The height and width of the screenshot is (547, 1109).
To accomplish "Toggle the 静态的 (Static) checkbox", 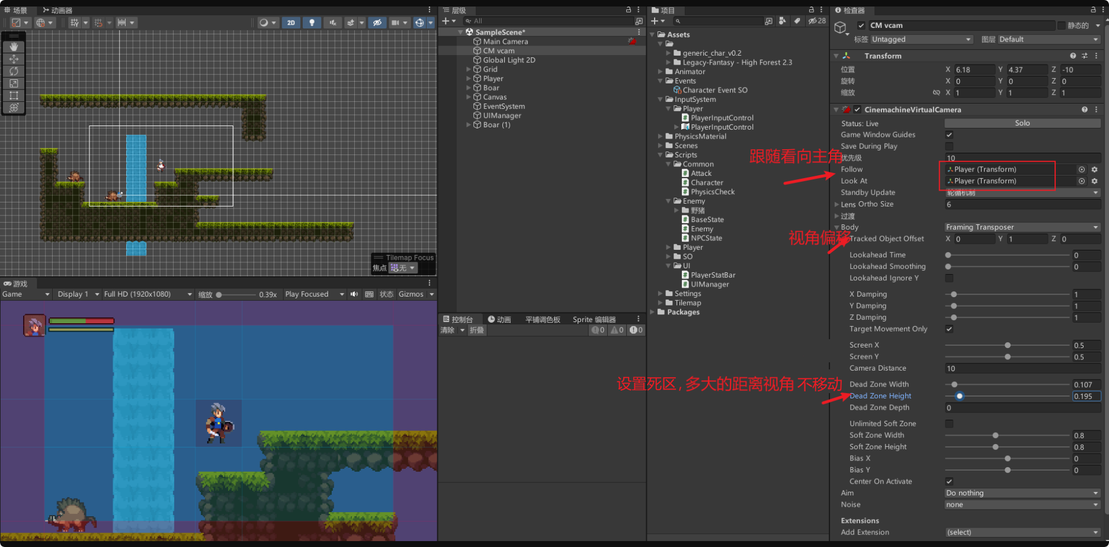I will point(1061,25).
